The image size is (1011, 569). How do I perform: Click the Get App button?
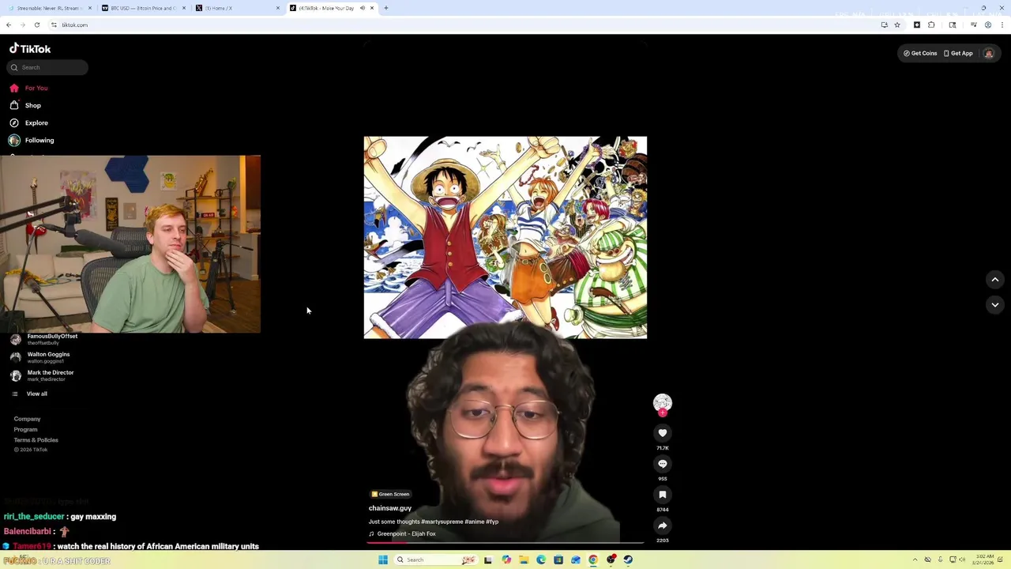958,53
